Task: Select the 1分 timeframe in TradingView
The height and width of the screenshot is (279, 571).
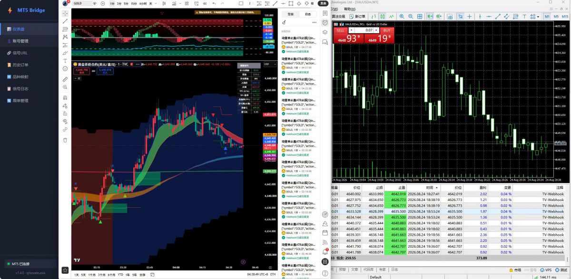Action: click(112, 3)
